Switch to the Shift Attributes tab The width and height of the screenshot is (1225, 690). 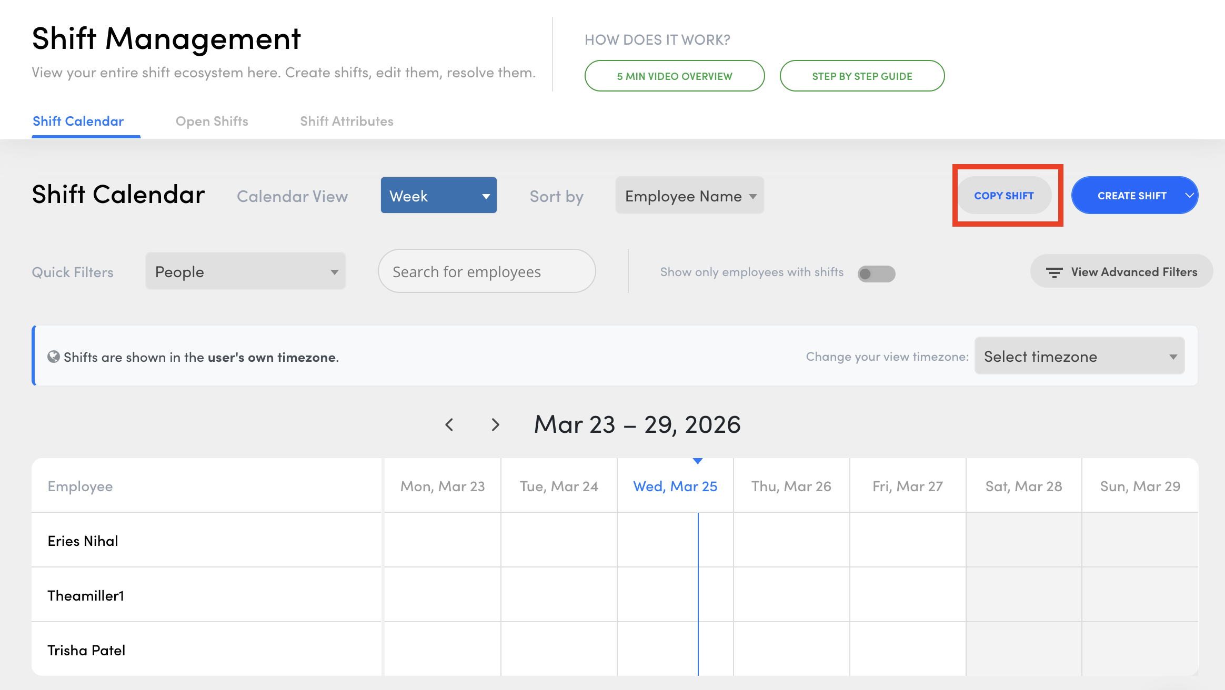tap(346, 121)
